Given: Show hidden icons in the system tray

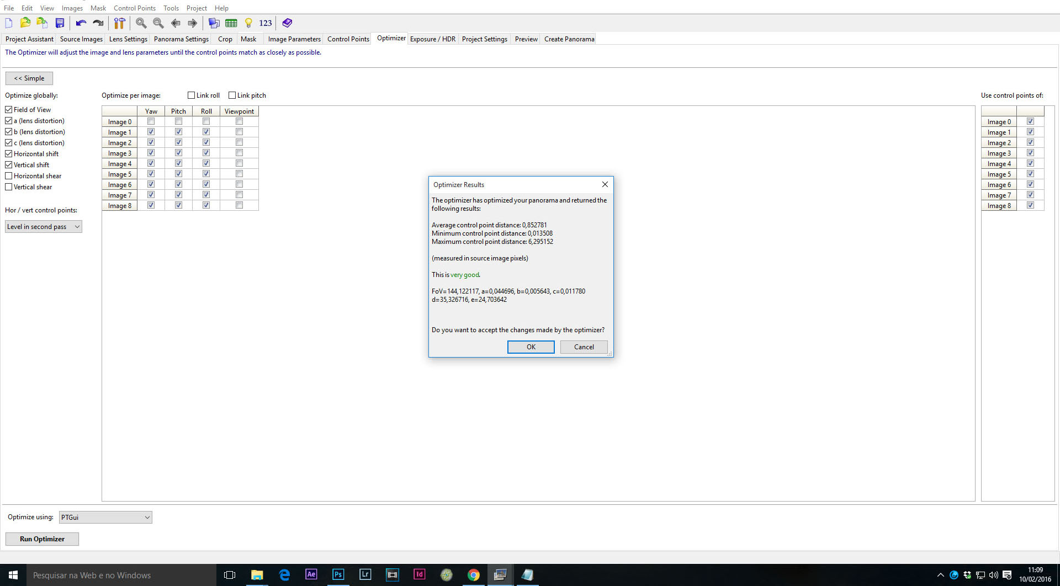Looking at the screenshot, I should point(940,575).
